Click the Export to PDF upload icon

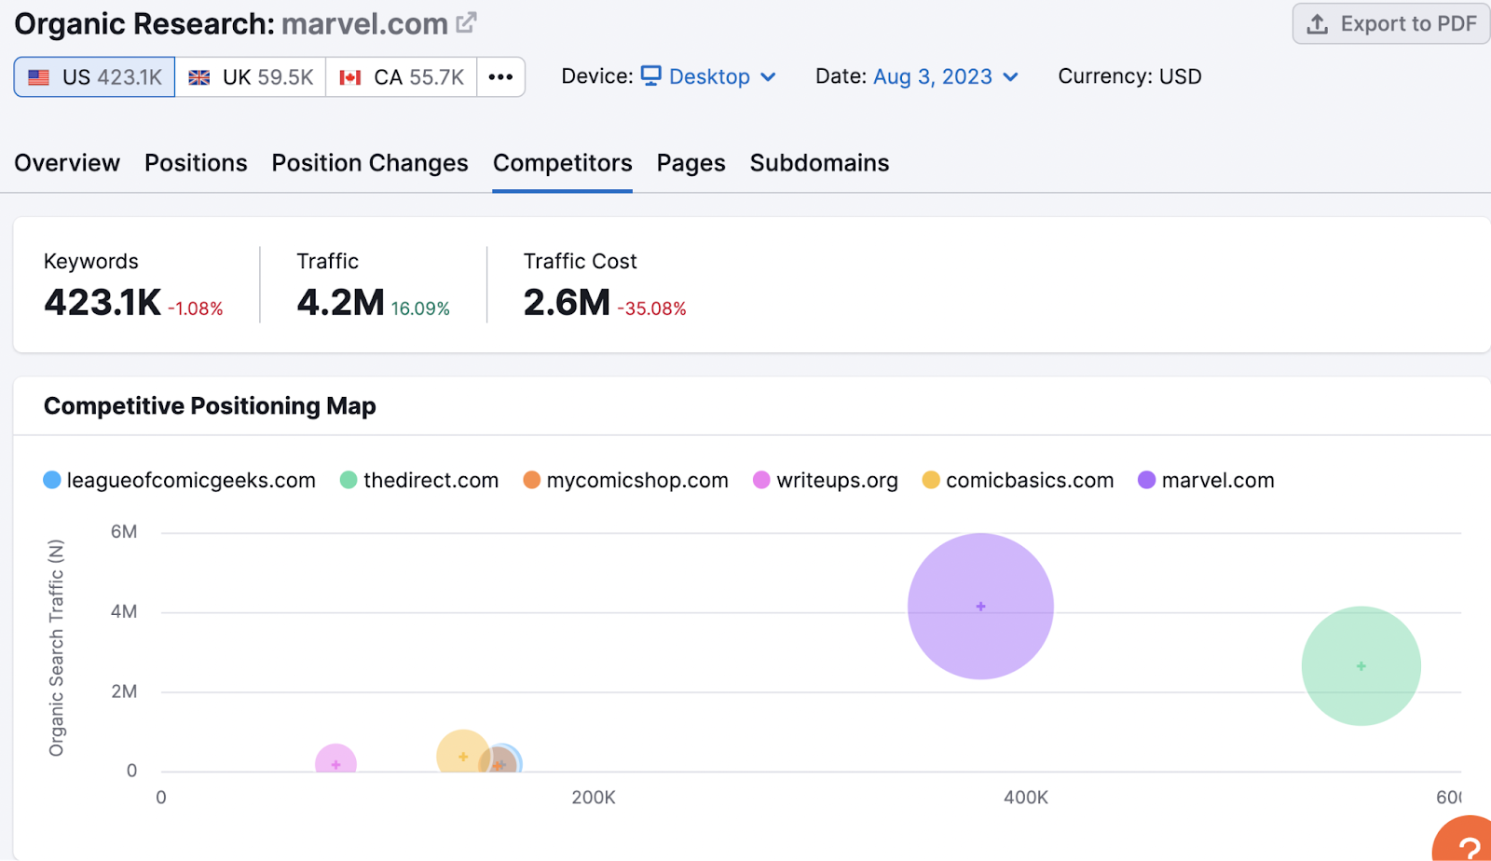[1318, 24]
